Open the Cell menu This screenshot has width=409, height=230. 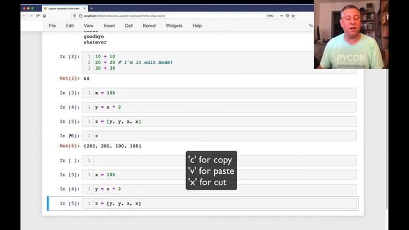[129, 26]
